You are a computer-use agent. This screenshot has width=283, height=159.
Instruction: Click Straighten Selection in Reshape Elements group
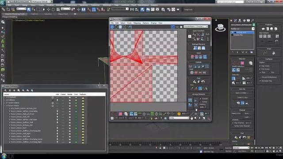pos(195,48)
